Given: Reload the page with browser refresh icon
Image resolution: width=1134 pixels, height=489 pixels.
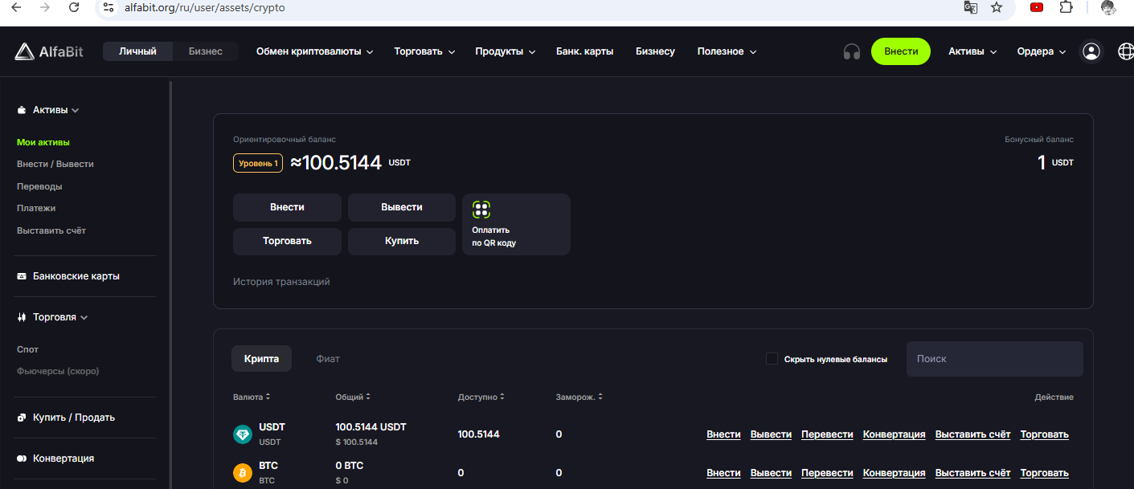Looking at the screenshot, I should (74, 7).
